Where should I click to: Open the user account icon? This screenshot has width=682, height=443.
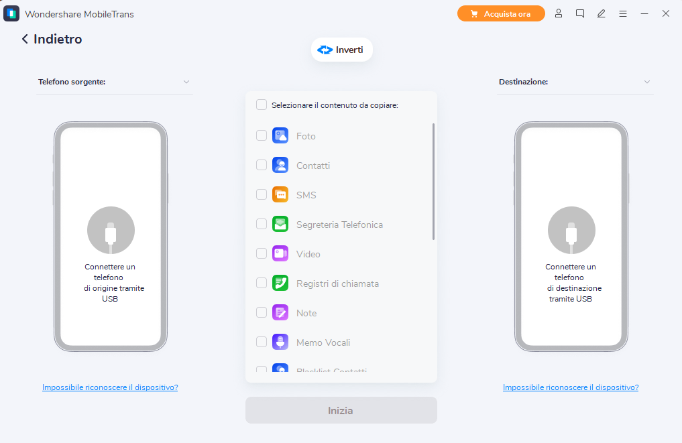click(x=559, y=13)
